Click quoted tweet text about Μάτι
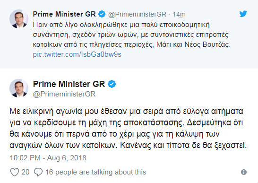The image size is (258, 183). [131, 35]
